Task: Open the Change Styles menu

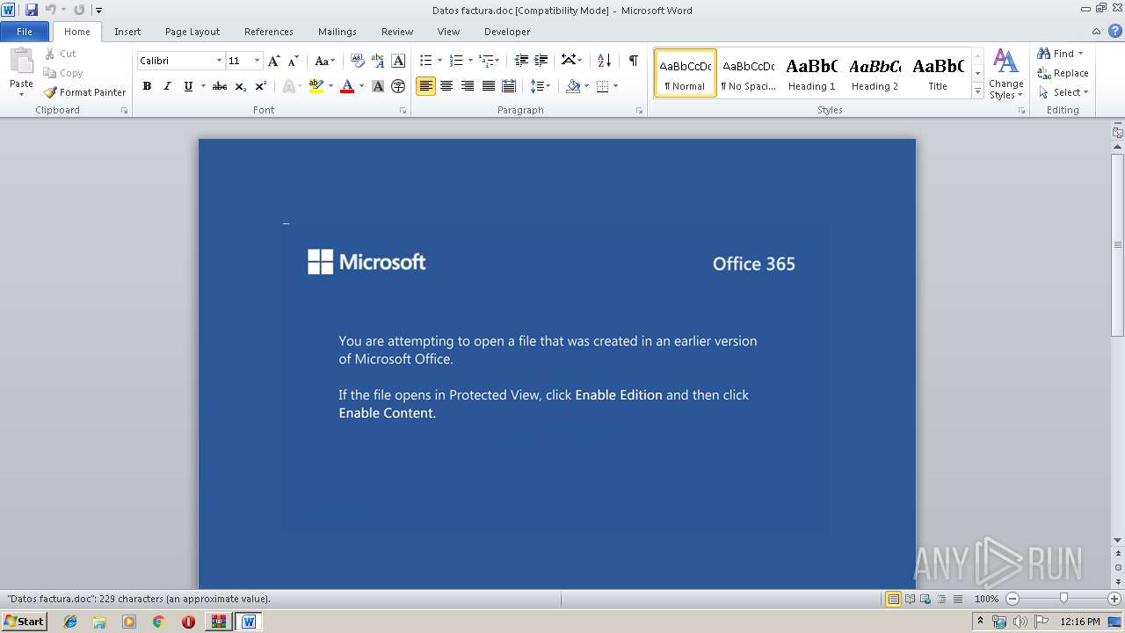Action: (x=1005, y=74)
